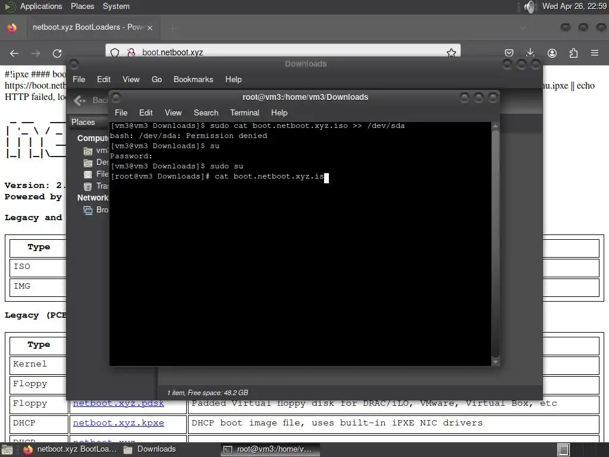Open terminal Search menu
This screenshot has height=457, width=609.
click(x=206, y=112)
